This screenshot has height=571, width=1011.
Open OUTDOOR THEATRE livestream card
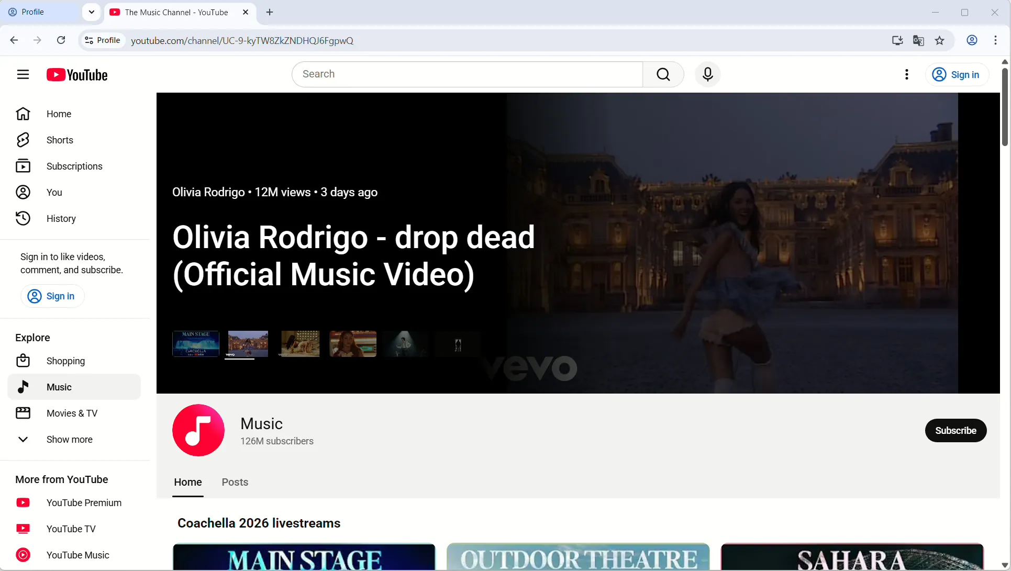[578, 557]
